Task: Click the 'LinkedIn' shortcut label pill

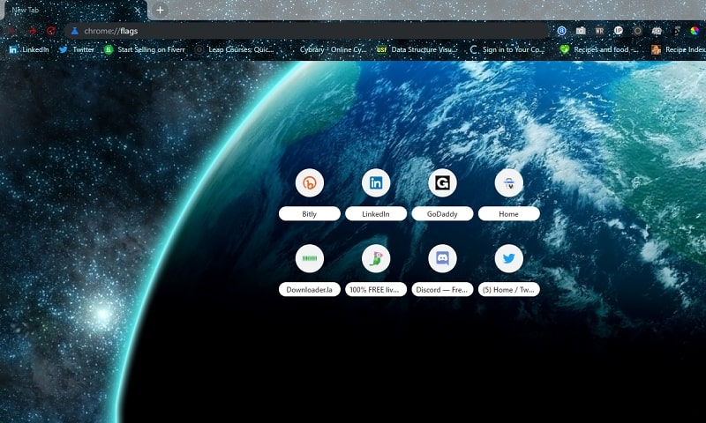Action: tap(376, 214)
